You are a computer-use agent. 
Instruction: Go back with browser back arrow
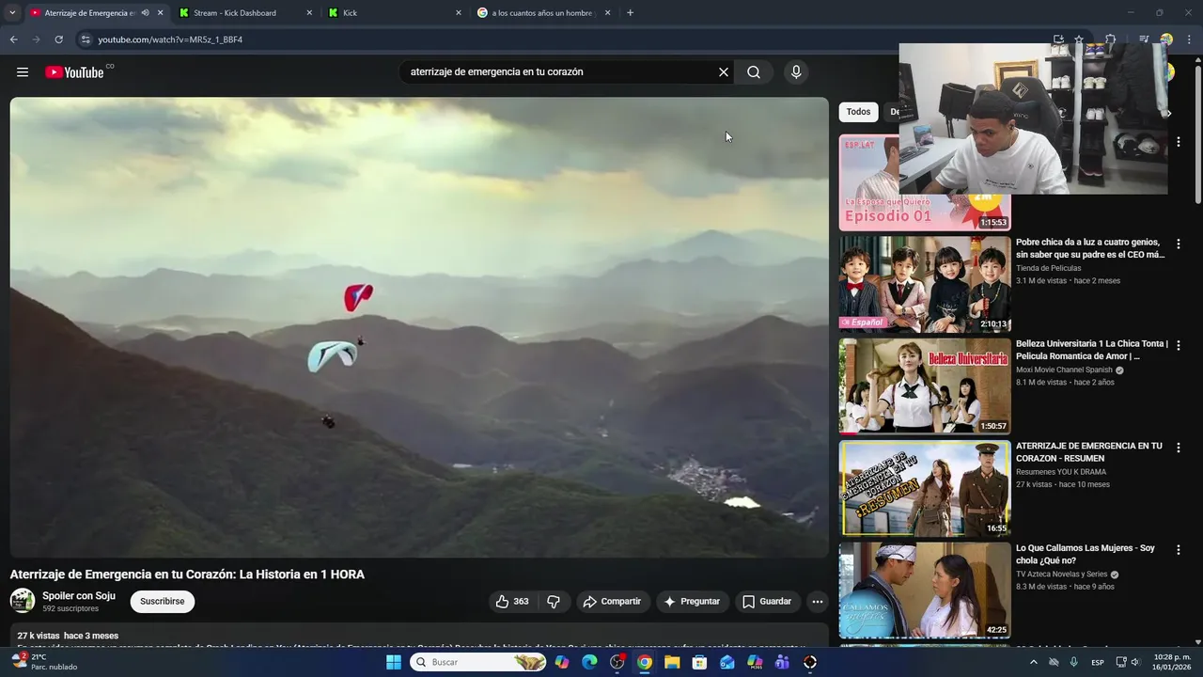pyautogui.click(x=13, y=39)
